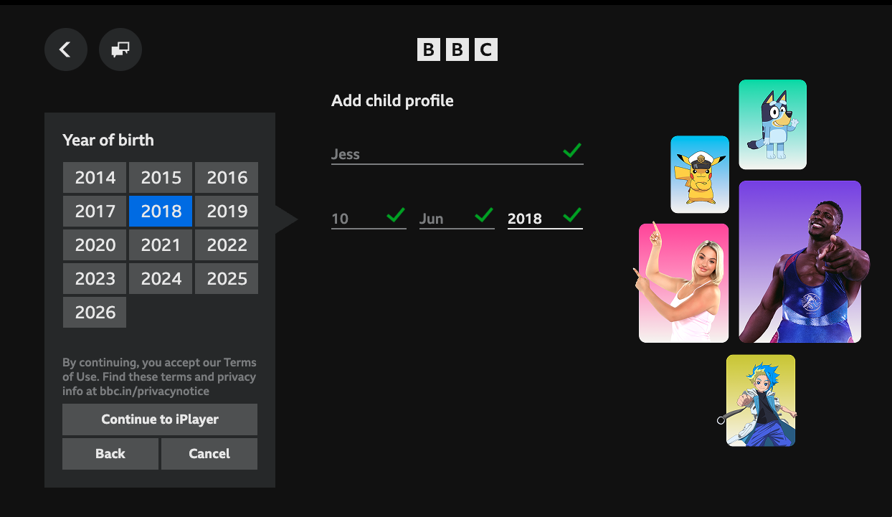892x517 pixels.
Task: Open the year field showing 2018
Action: pyautogui.click(x=545, y=218)
